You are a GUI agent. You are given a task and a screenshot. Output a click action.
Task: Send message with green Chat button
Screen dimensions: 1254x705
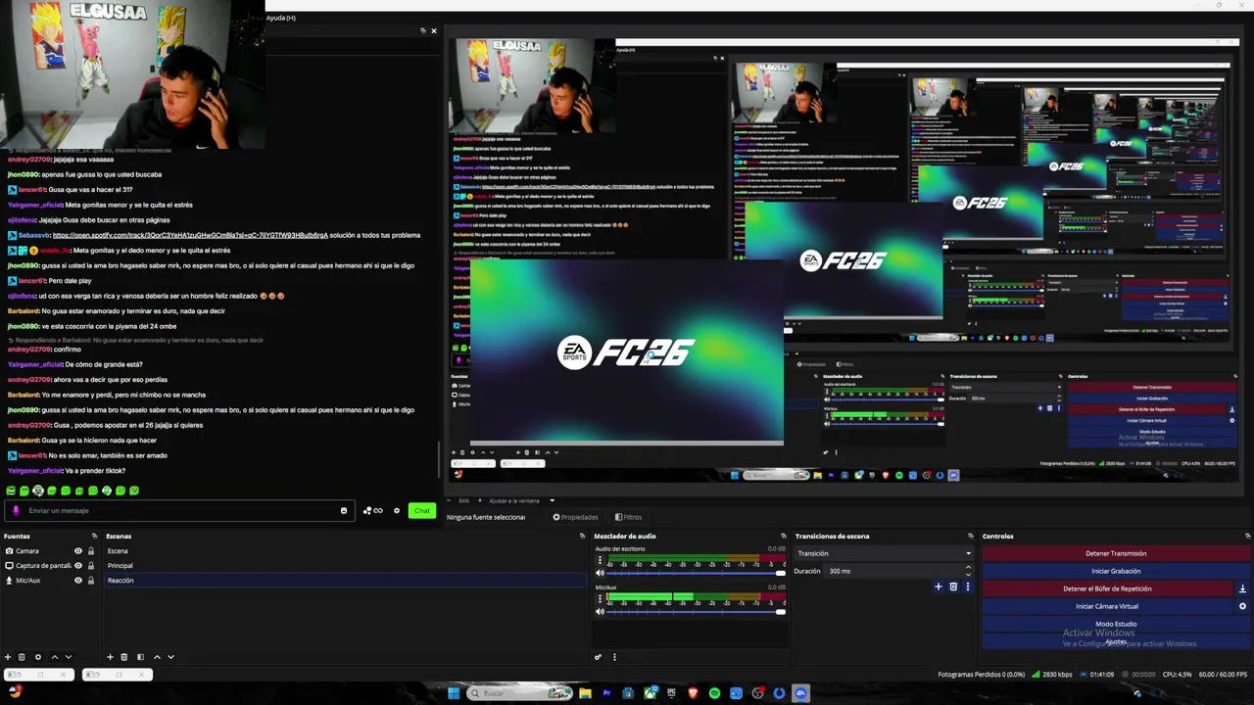[x=421, y=510]
